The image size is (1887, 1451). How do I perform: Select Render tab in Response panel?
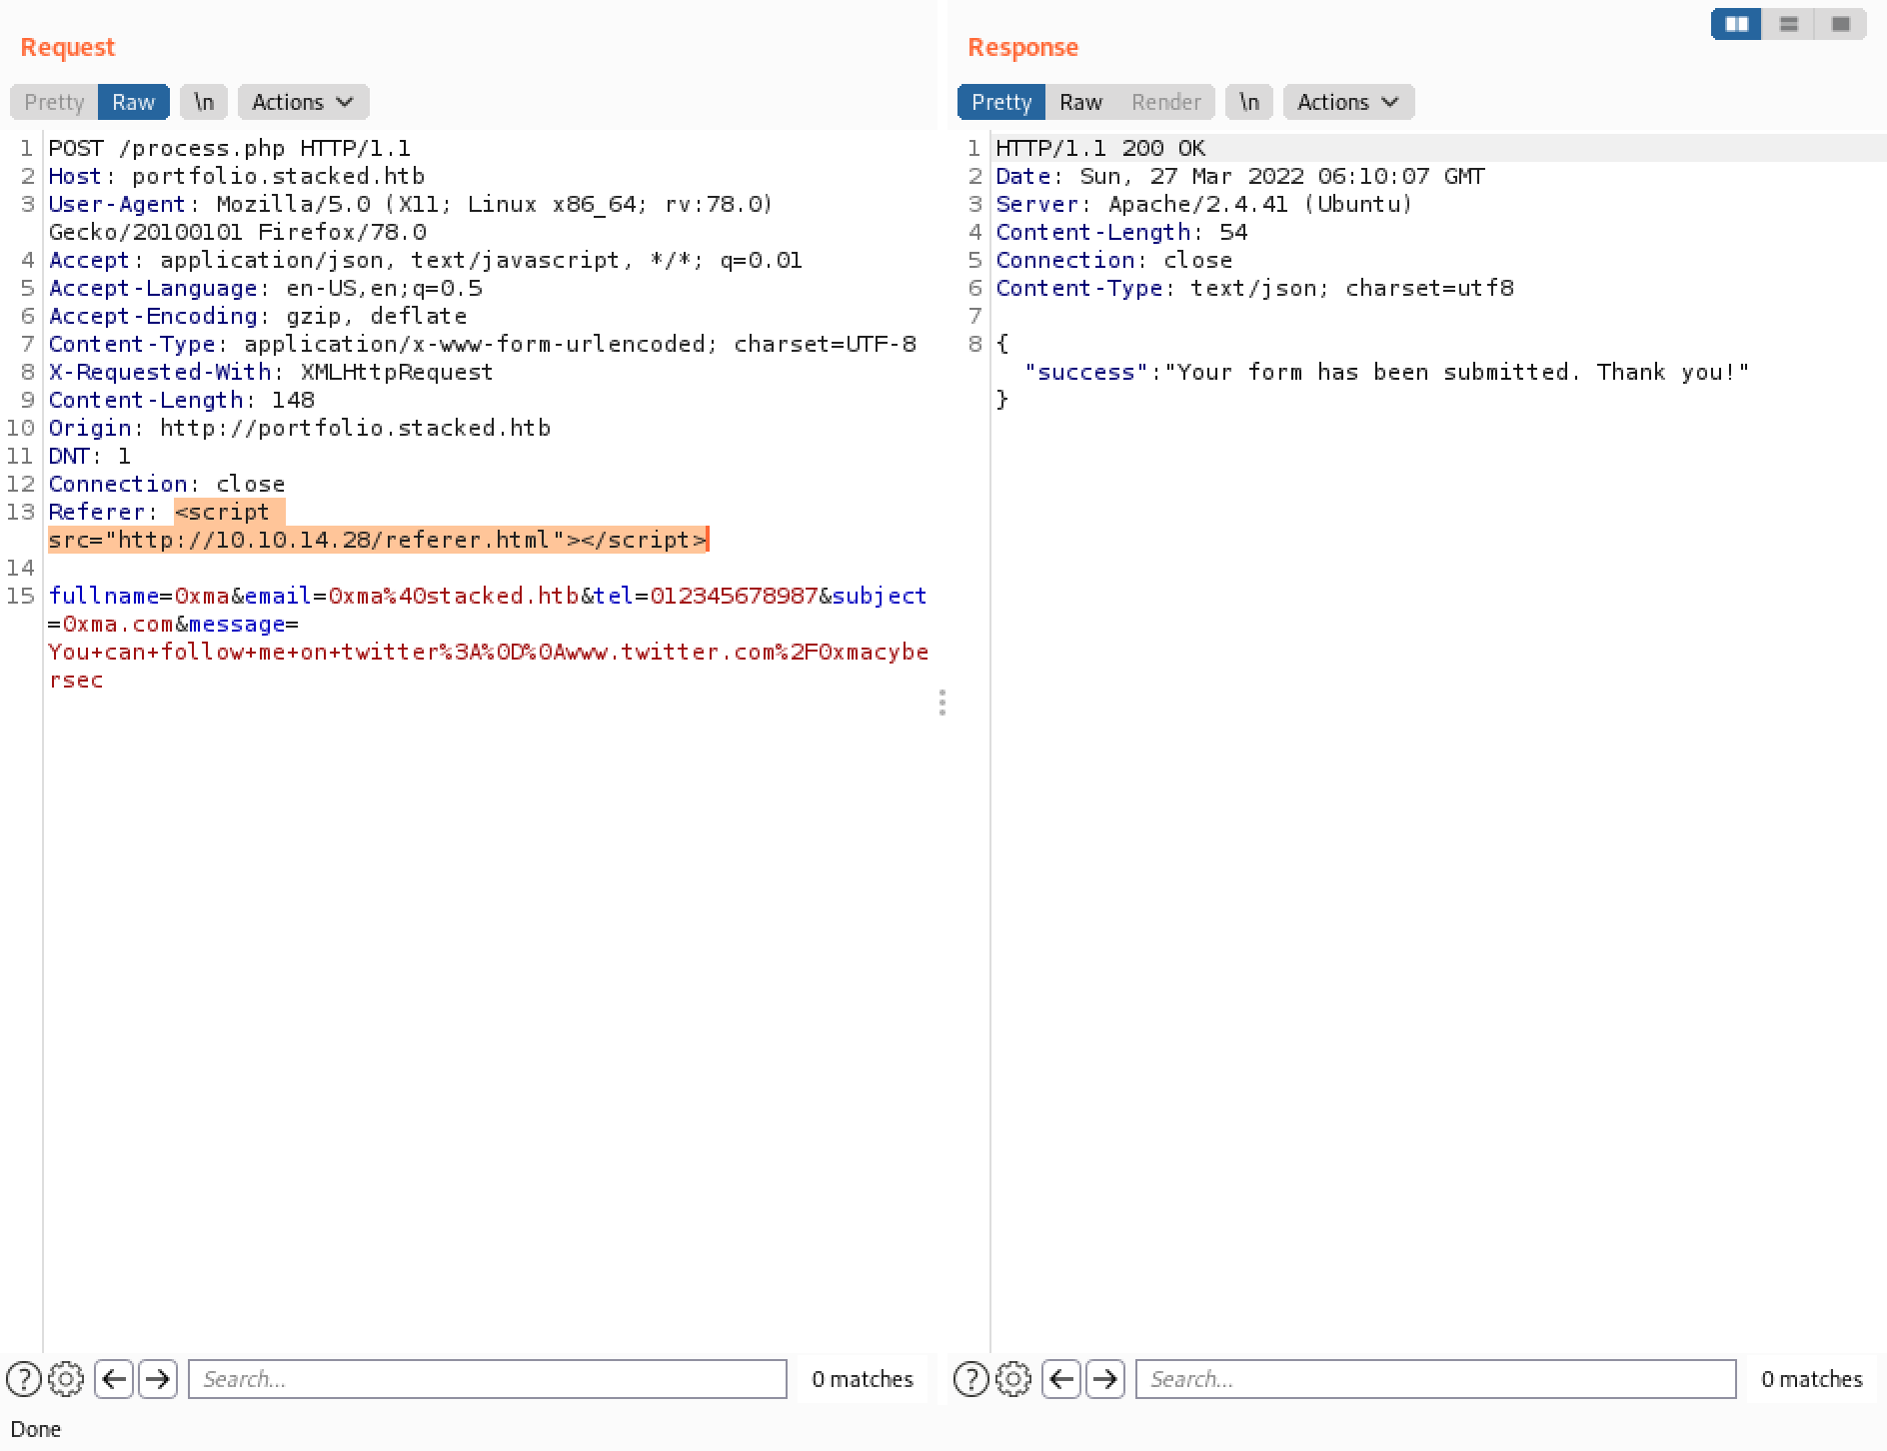click(x=1165, y=102)
